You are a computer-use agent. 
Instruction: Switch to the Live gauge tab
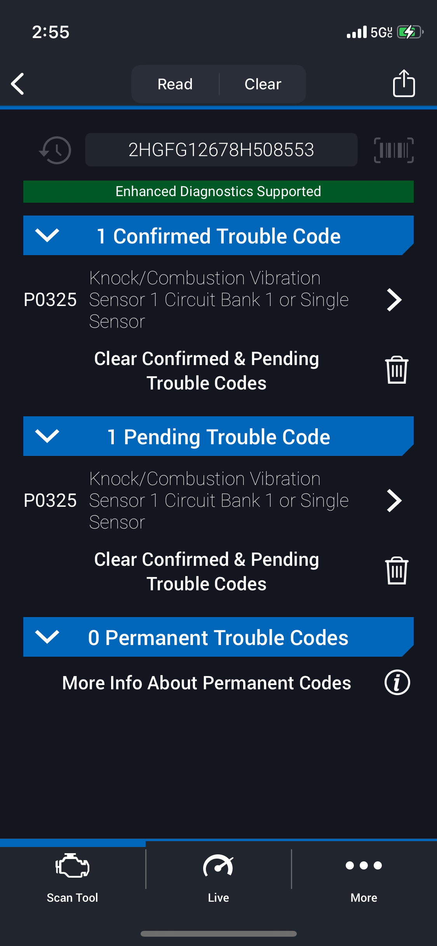[x=218, y=876]
